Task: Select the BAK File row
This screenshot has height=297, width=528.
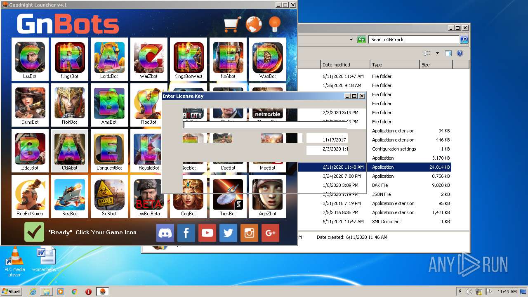Action: pyautogui.click(x=374, y=185)
